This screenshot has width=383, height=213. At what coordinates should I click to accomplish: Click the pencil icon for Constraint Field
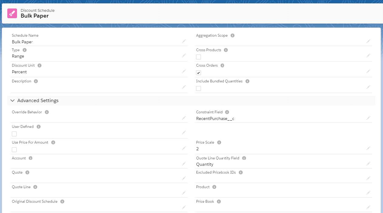[368, 118]
